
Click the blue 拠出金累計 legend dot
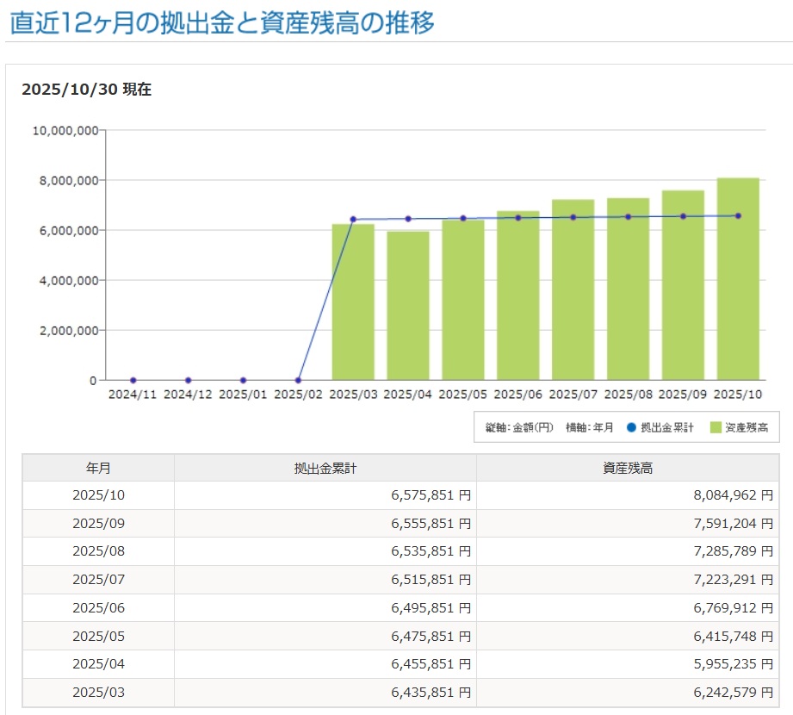click(x=631, y=427)
